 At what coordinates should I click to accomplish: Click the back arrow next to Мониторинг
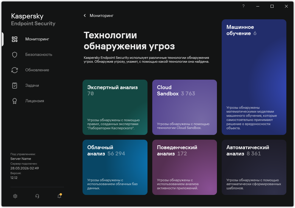tap(85, 15)
